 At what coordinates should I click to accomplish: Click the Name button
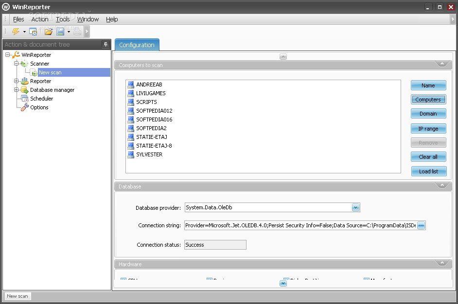(428, 85)
